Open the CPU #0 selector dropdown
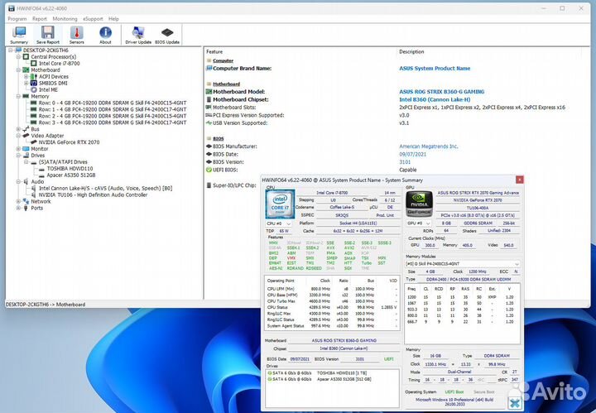The width and height of the screenshot is (596, 413). pyautogui.click(x=279, y=223)
